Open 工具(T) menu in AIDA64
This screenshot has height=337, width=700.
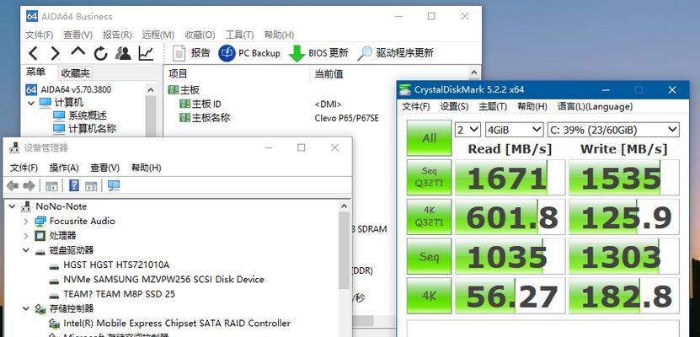pos(240,35)
